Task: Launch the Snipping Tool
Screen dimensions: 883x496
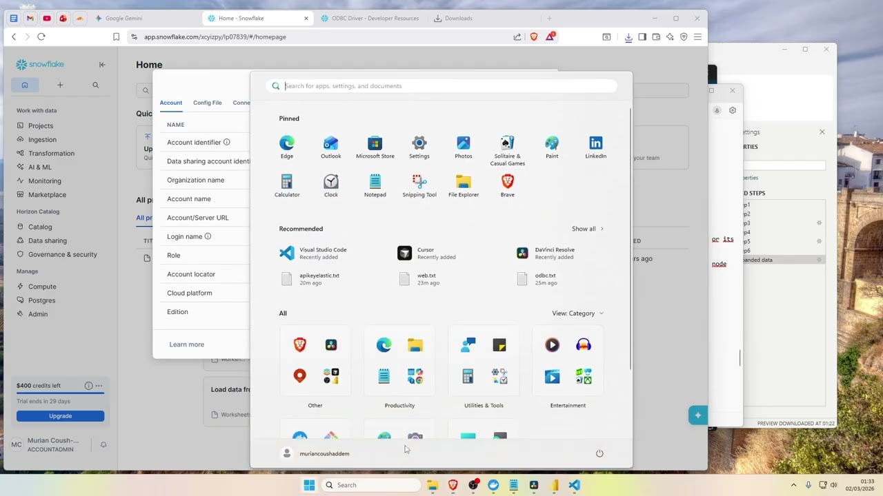Action: [x=419, y=186]
